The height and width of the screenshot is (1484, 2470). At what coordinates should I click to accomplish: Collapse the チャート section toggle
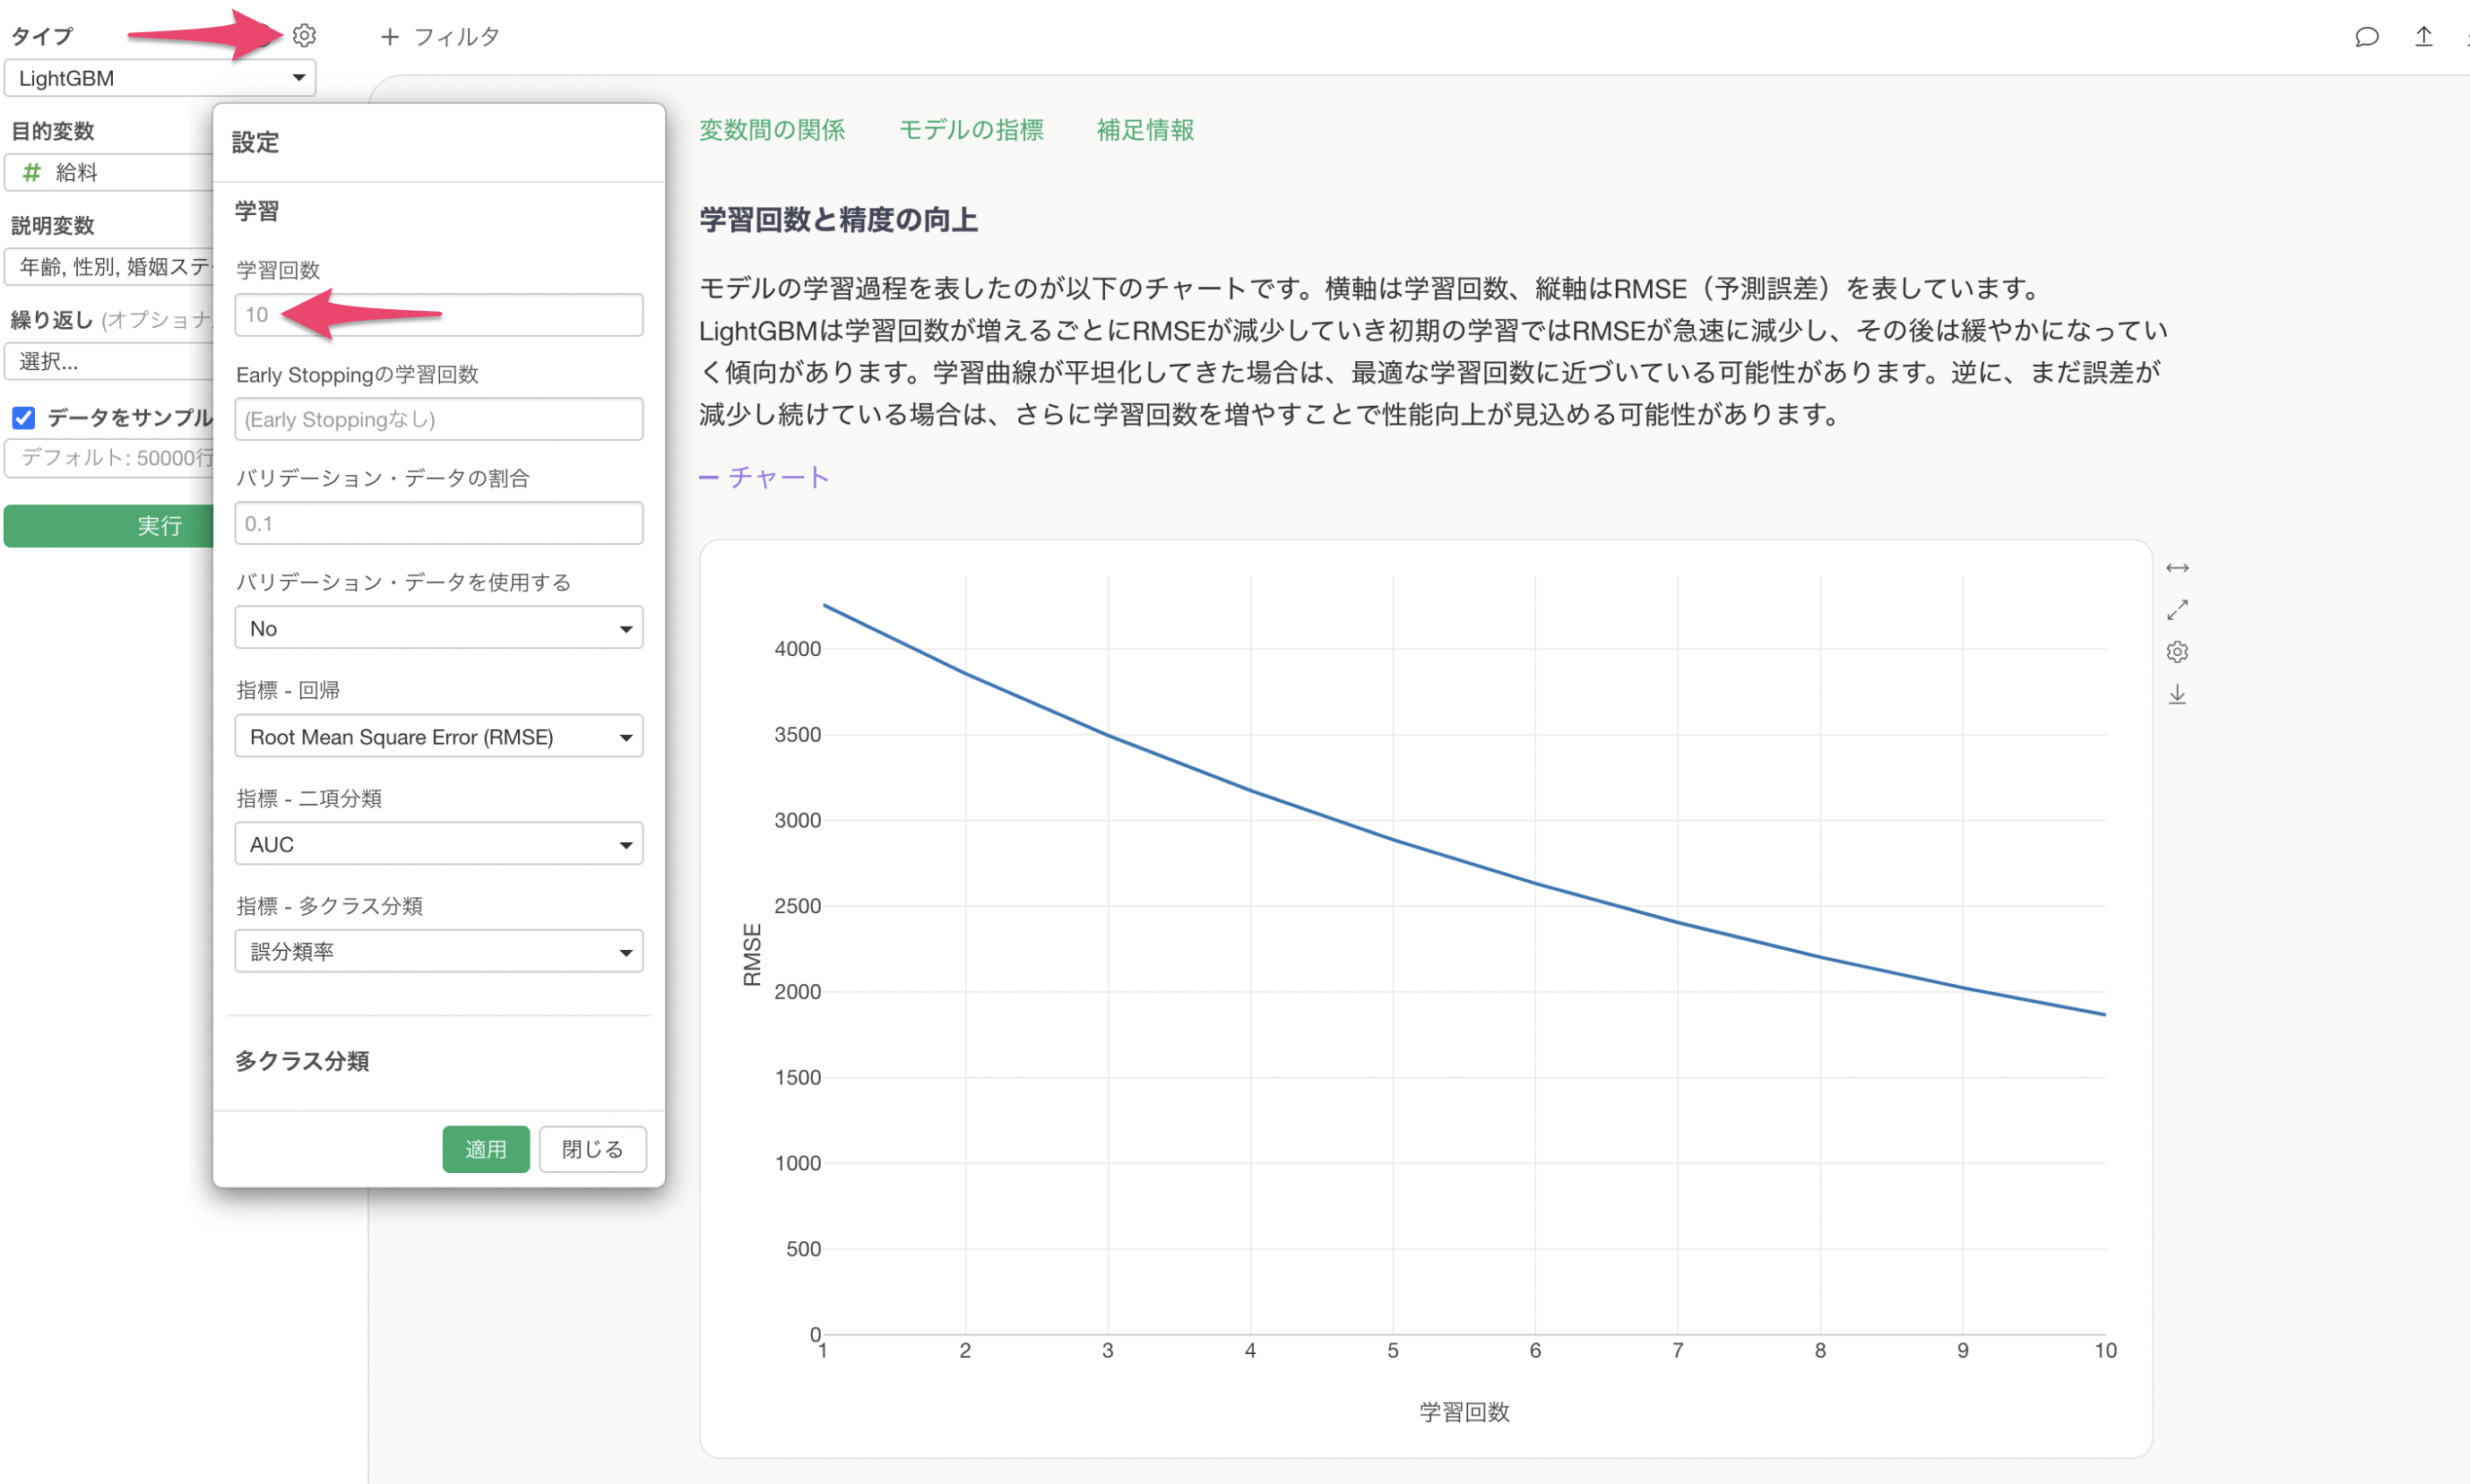coord(764,477)
